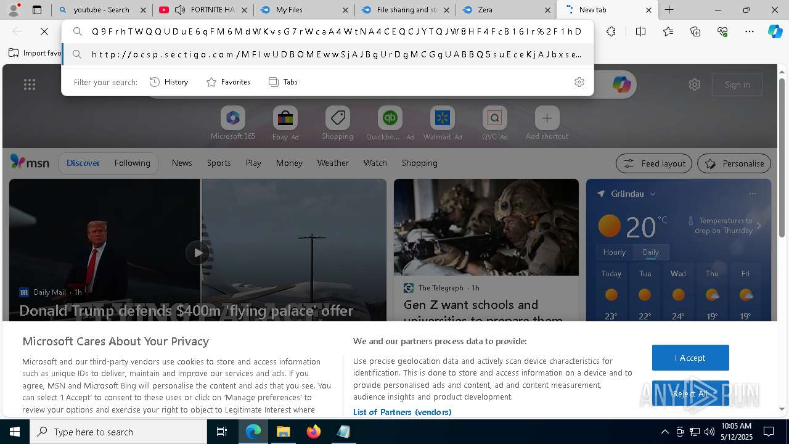This screenshot has width=789, height=444.
Task: Open the Shopping shortcut tile
Action: [x=337, y=124]
